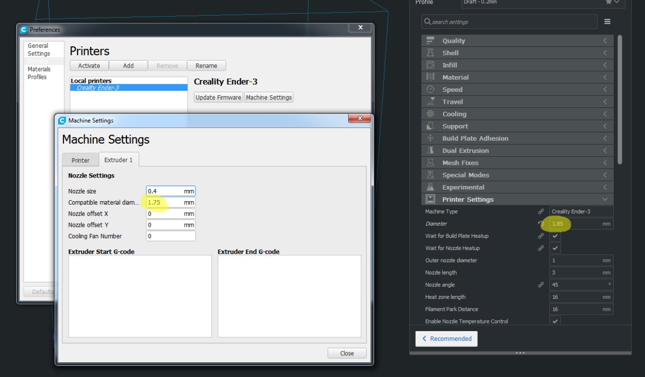Open Materials page in Preferences sidebar
Screen dimensions: 645x377
[x=39, y=69]
